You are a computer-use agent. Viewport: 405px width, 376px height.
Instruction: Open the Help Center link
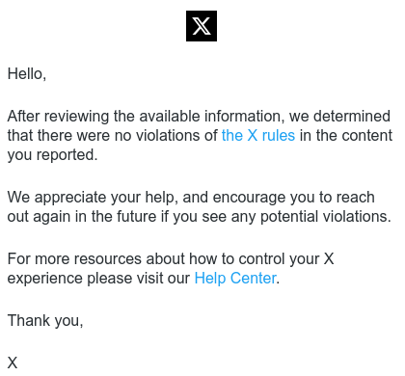235,279
